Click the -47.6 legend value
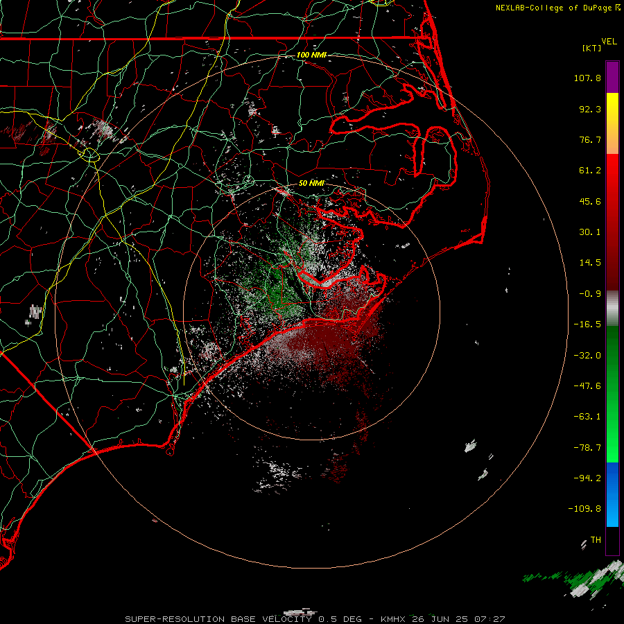Viewport: 624px width, 624px height. (587, 386)
